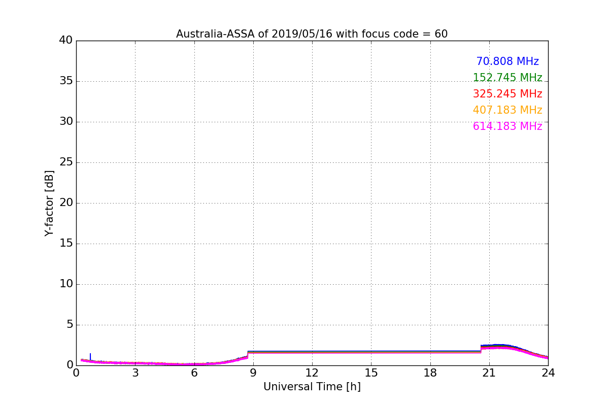Select the 407.183 MHz legend label
Viewport: 609px width, 406px height.
click(507, 110)
